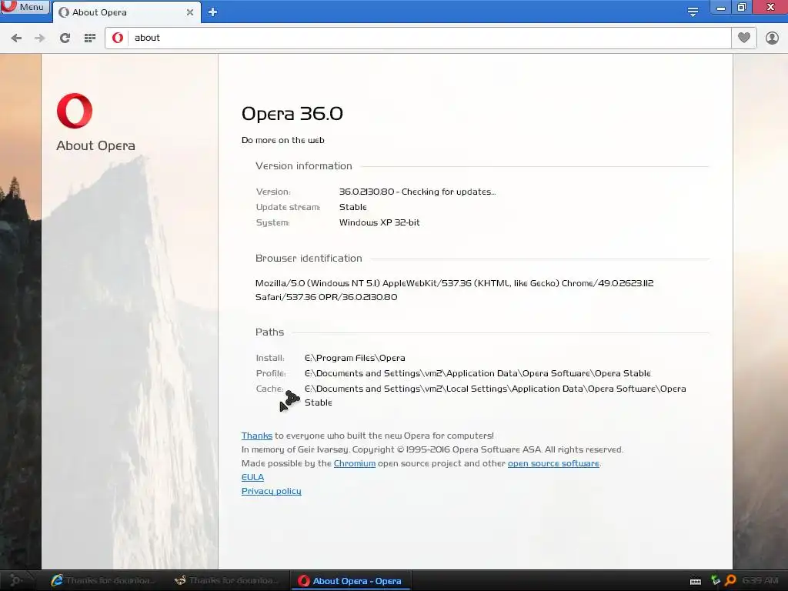Click the system tray clock
Viewport: 788px width, 591px height.
point(760,580)
